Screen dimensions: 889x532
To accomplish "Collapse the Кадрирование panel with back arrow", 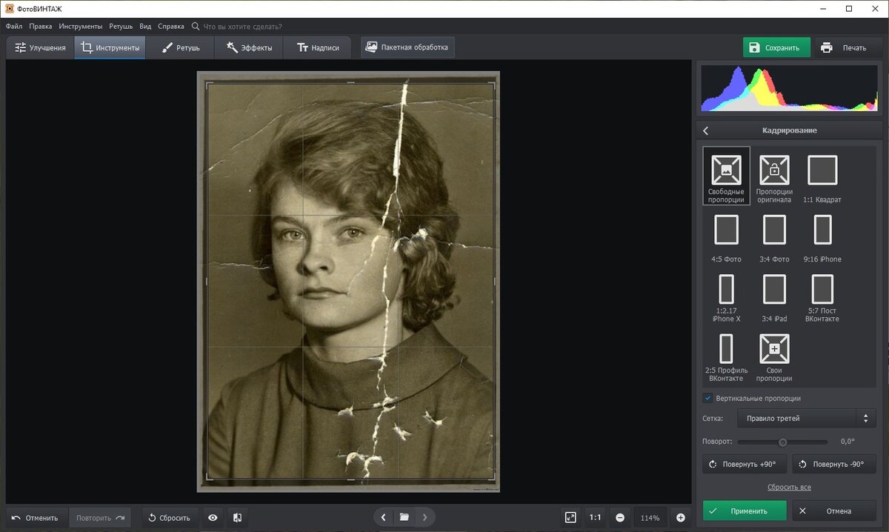I will pos(705,130).
